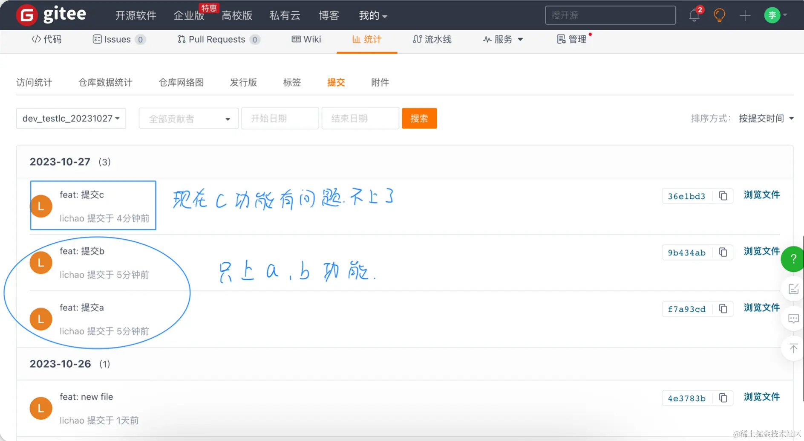Open the dev_testlc_20231027 branch dropdown
Screen dimensions: 804x441
tap(71, 118)
